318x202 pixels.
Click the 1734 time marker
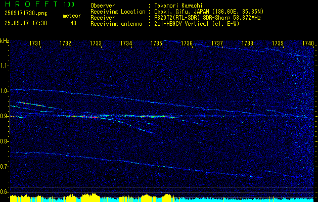pos(126,43)
